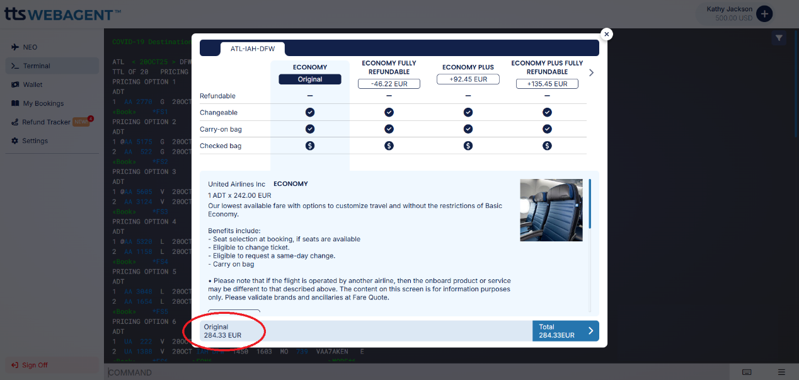Click the Refund Tracker tag icon
This screenshot has width=799, height=380.
[x=15, y=122]
